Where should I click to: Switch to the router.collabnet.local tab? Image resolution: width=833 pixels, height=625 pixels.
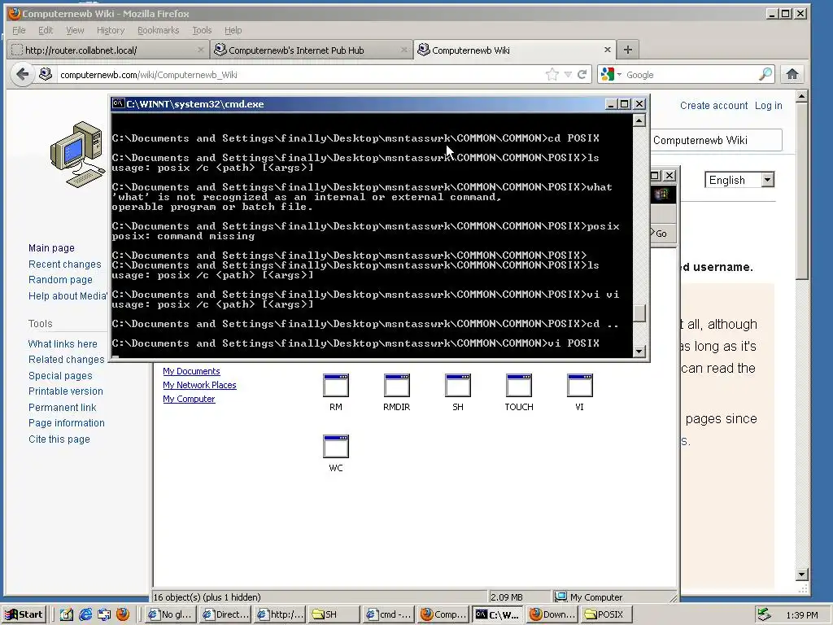point(108,50)
